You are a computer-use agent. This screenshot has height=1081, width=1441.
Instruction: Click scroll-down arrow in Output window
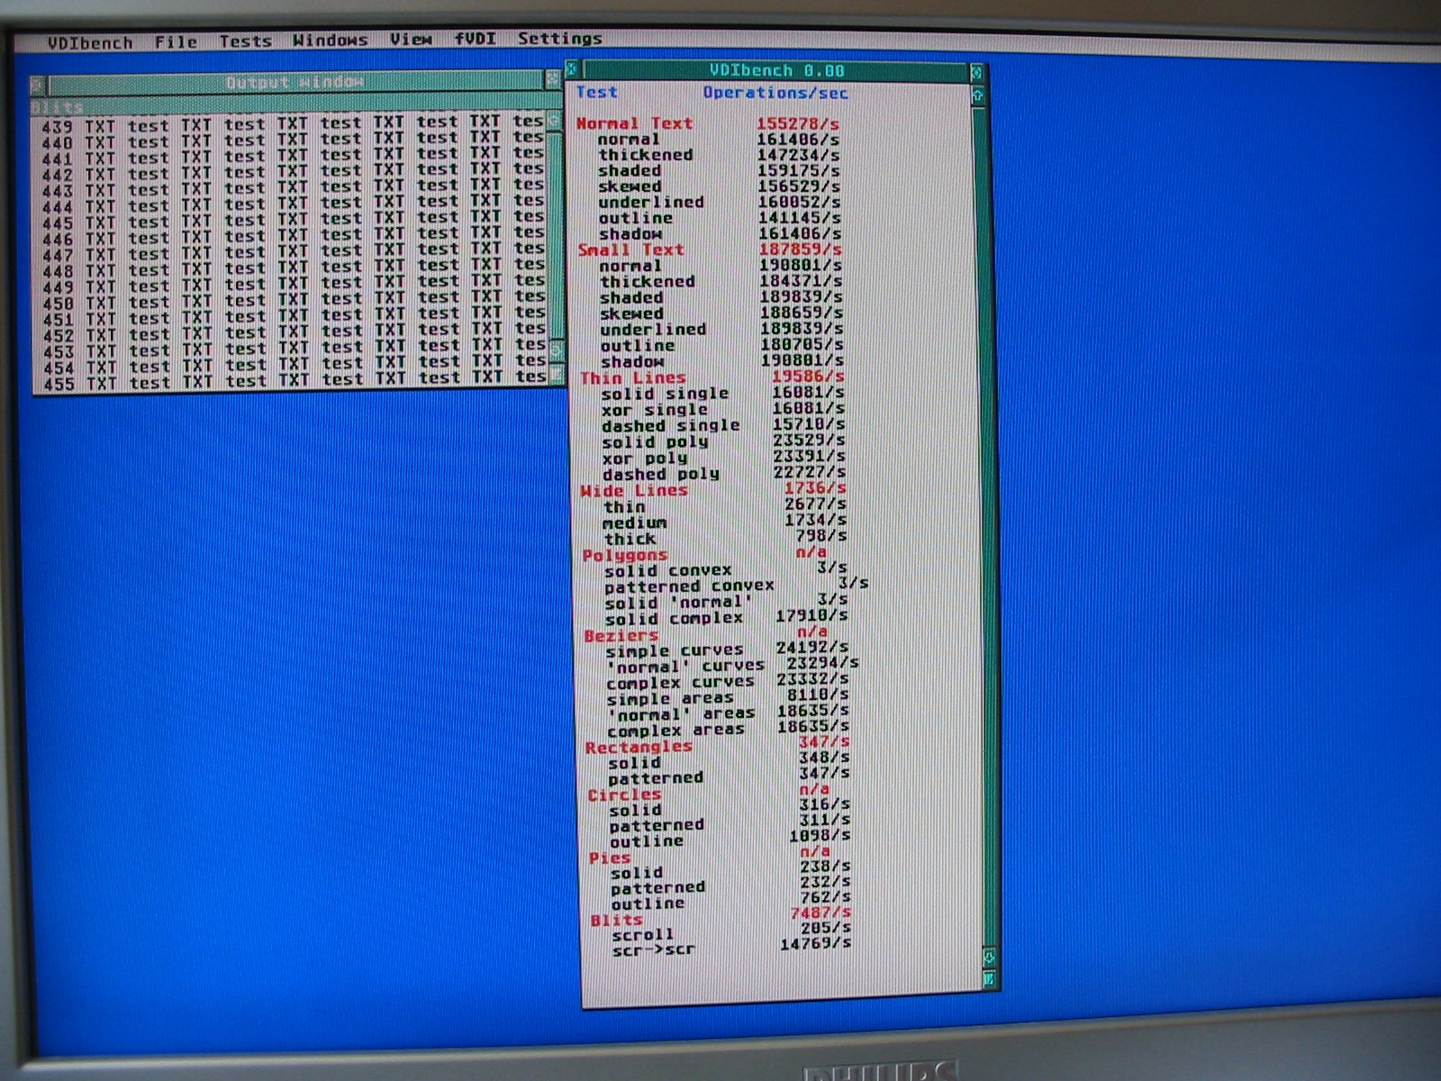pos(557,349)
